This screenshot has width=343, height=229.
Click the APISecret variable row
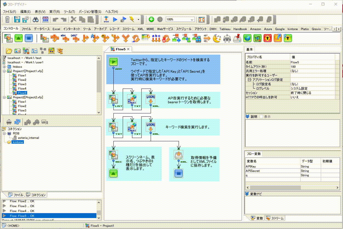pos(293,171)
